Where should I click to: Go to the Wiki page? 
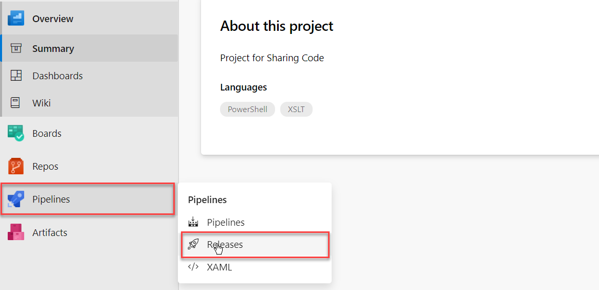(41, 103)
